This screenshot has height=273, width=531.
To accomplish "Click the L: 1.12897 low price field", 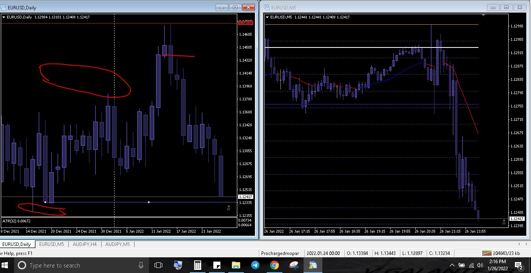I will click(x=411, y=253).
